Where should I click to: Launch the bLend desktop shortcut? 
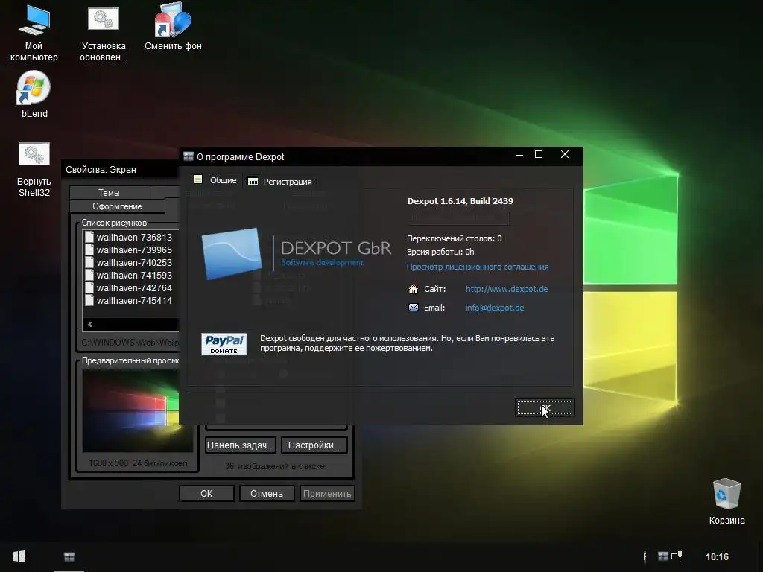(34, 95)
